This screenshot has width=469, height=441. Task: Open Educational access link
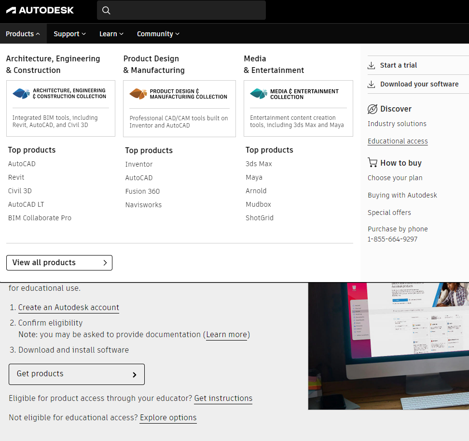coord(398,141)
